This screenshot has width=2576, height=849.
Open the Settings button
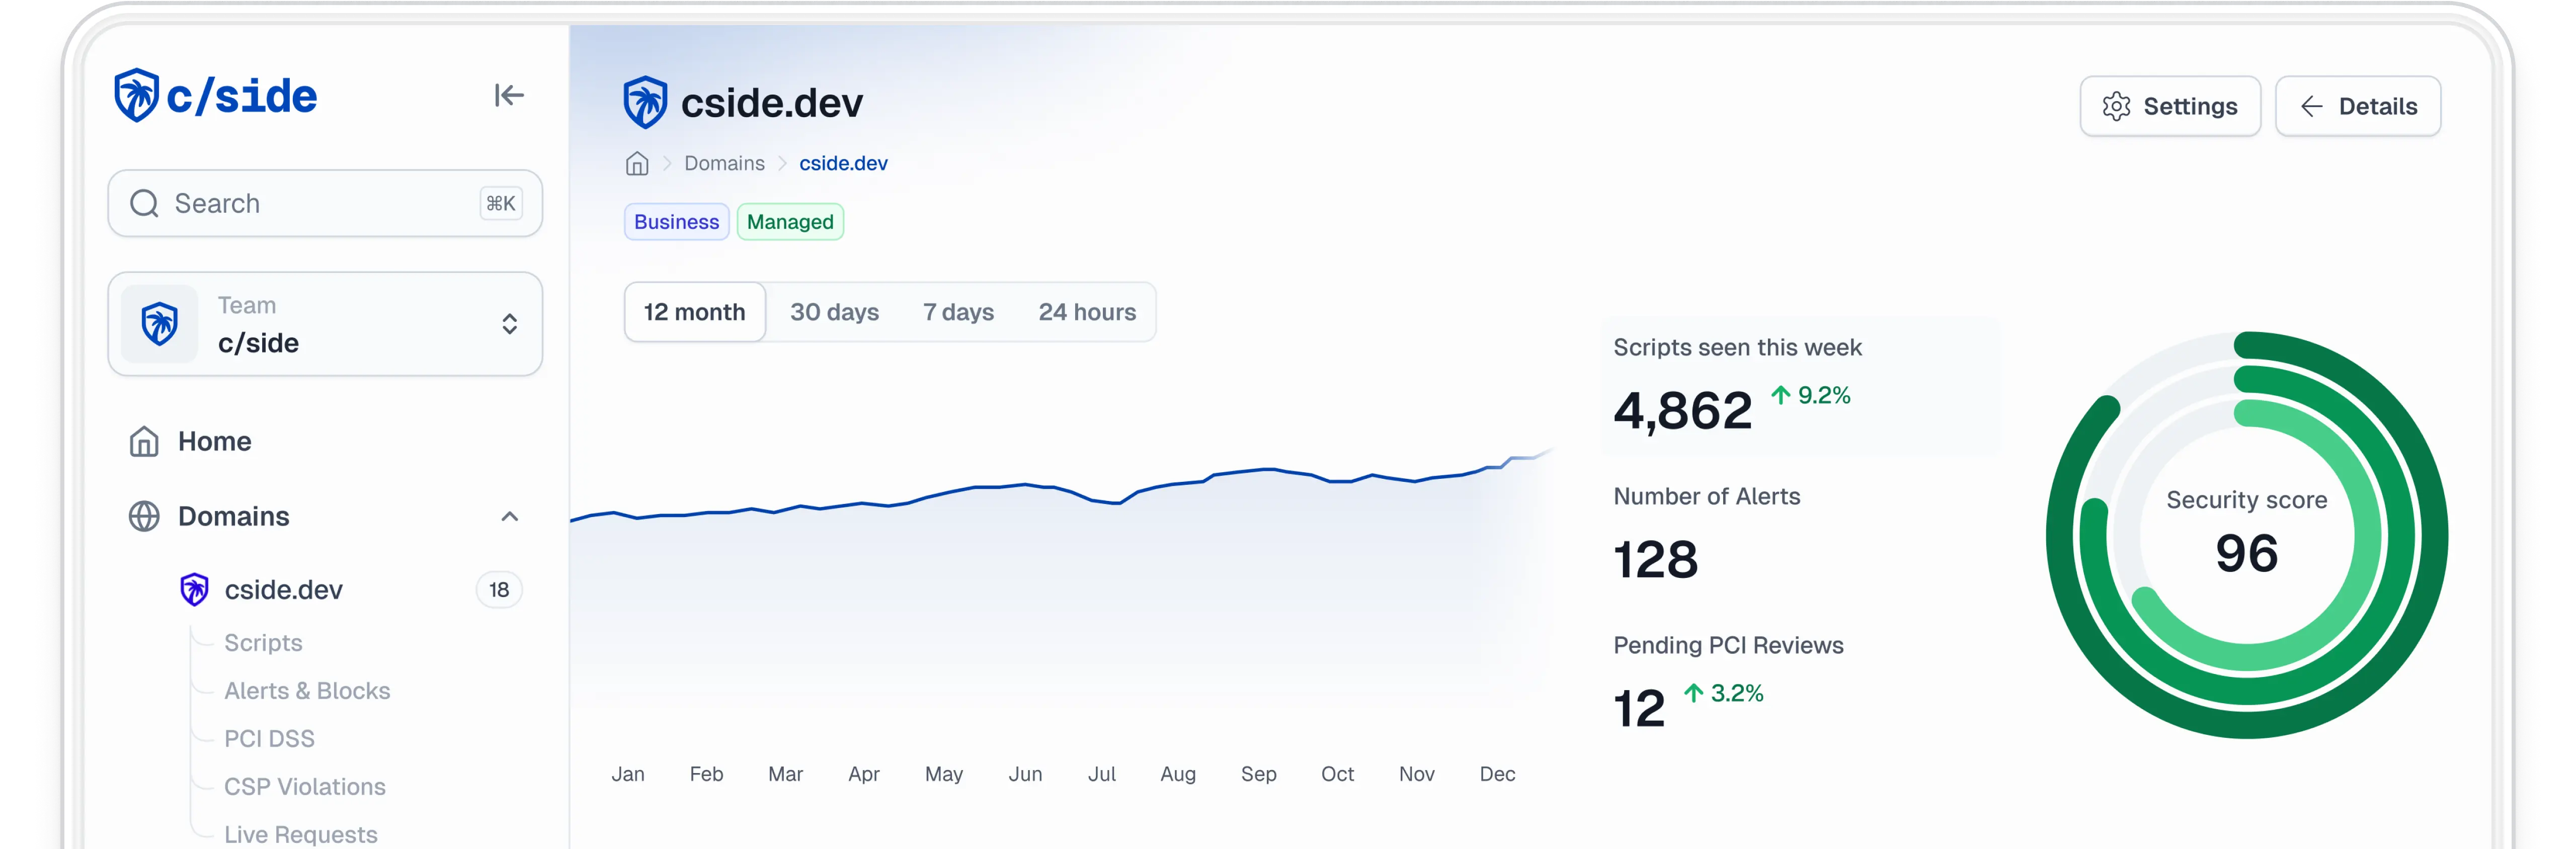click(2170, 106)
